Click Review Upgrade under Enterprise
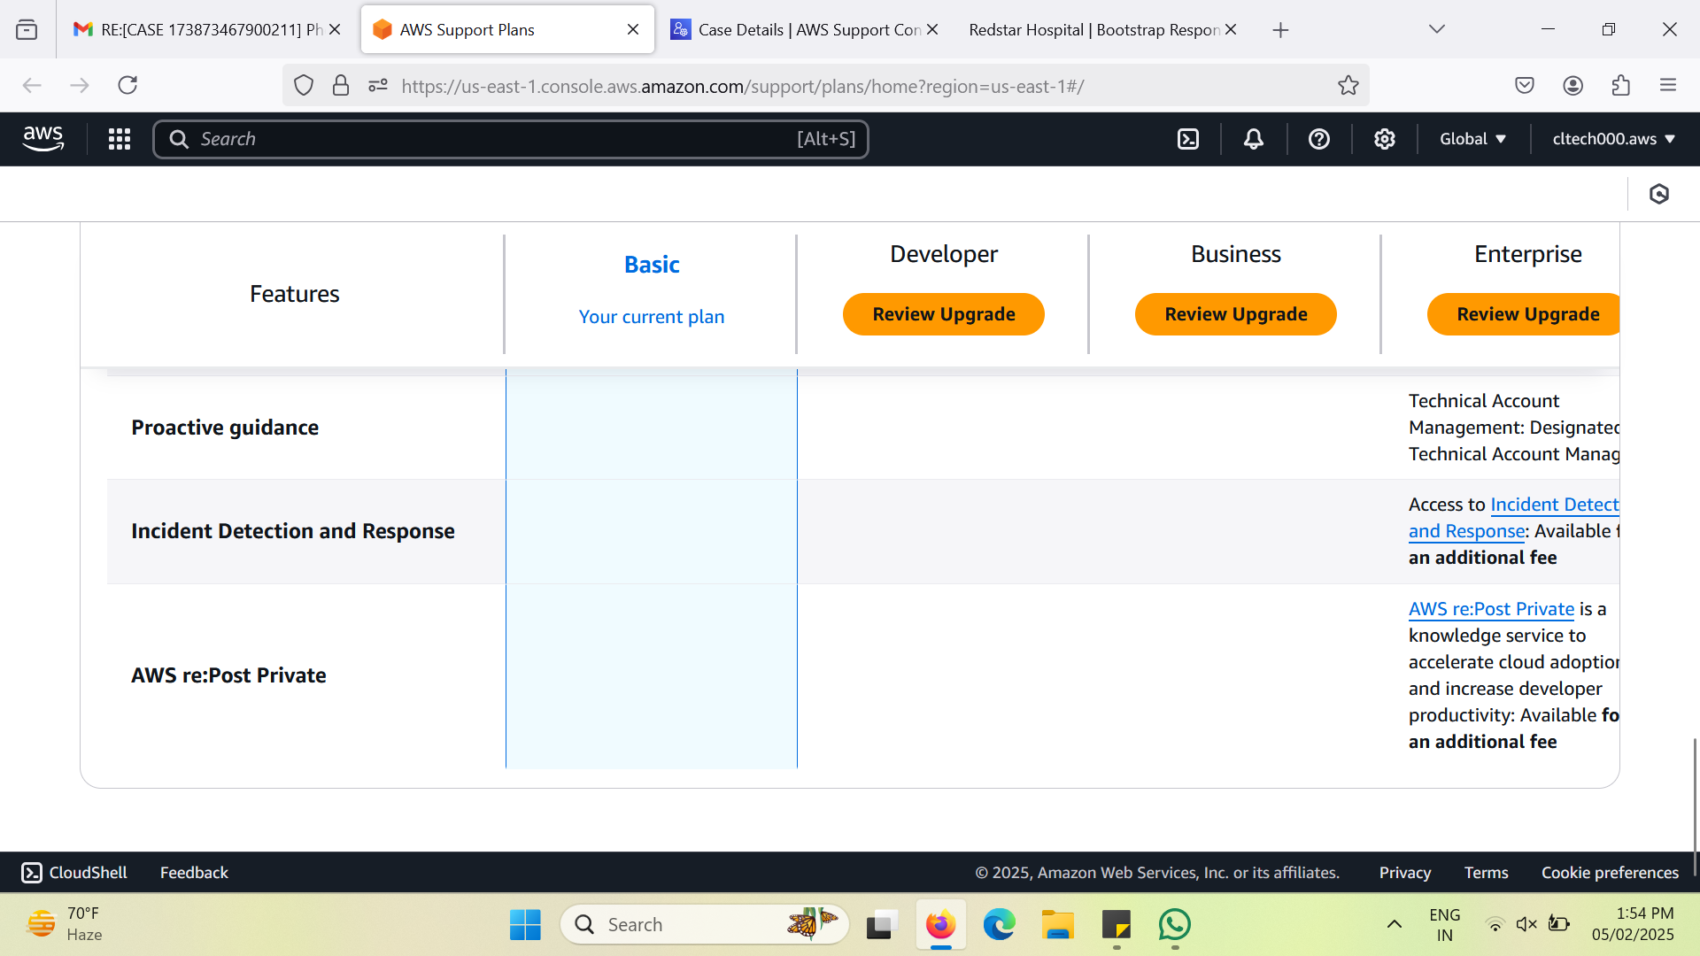The height and width of the screenshot is (956, 1700). click(x=1525, y=314)
